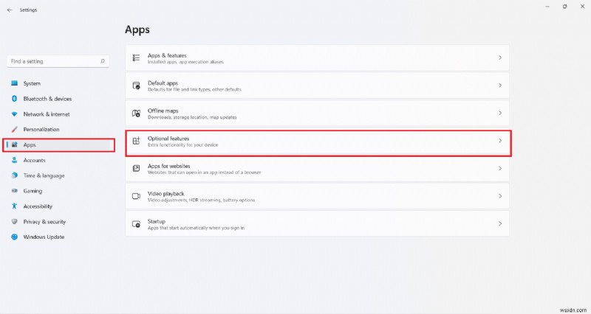Select the Windows Update icon in sidebar

click(x=14, y=237)
